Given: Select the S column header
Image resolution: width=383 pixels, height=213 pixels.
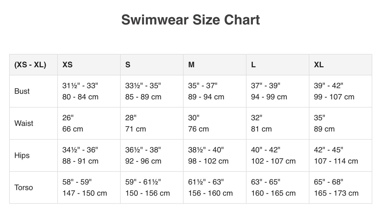Looking at the screenshot, I should [x=128, y=65].
